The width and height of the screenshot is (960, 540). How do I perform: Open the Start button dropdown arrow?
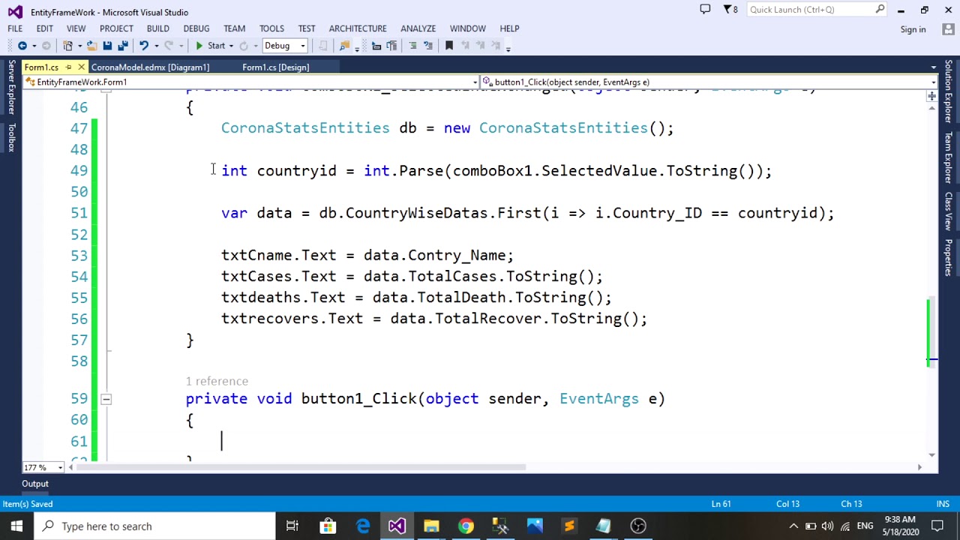(231, 46)
